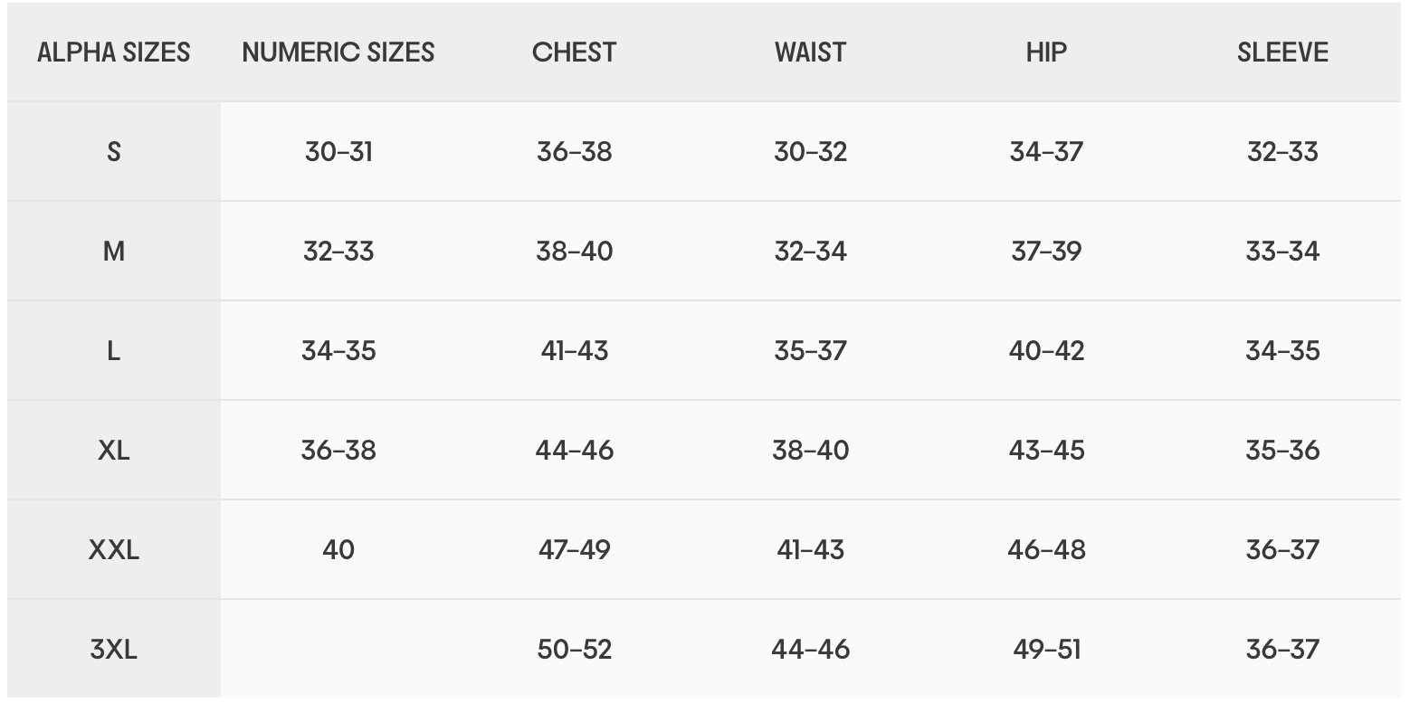1410x713 pixels.
Task: Click the S size row label
Action: pyautogui.click(x=114, y=152)
